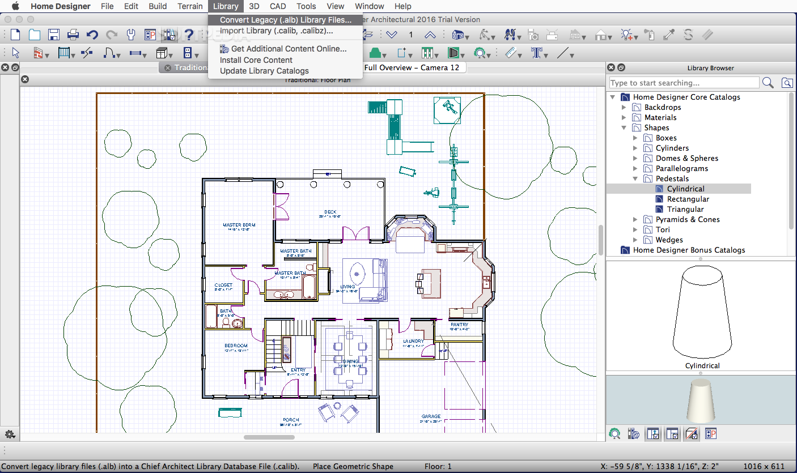797x473 pixels.
Task: Select the arrow Select Objects tool
Action: tap(15, 53)
